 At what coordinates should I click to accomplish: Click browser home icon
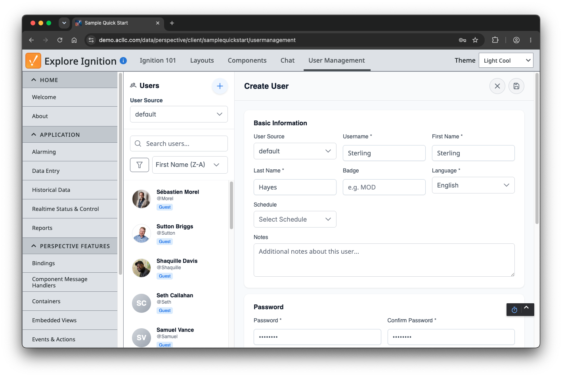click(74, 40)
